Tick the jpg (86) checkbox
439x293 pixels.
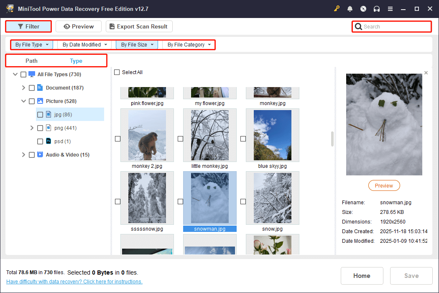40,115
